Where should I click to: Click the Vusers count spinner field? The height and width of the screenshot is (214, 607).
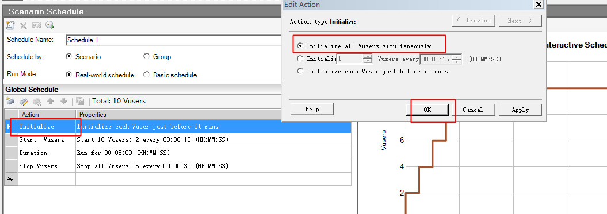354,59
